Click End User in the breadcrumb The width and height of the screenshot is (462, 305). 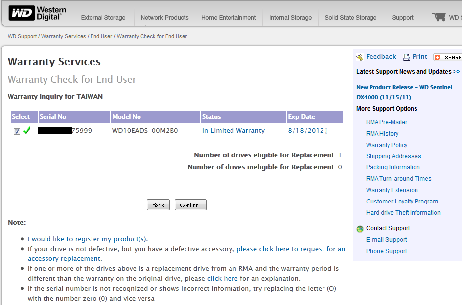click(x=101, y=36)
